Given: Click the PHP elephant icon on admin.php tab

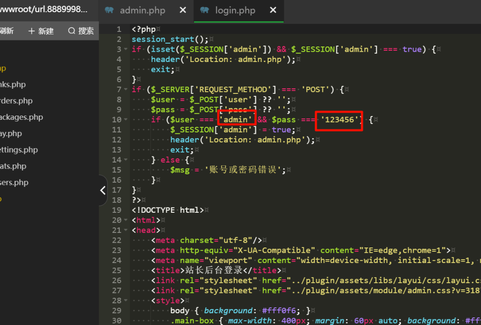Looking at the screenshot, I should 109,10.
